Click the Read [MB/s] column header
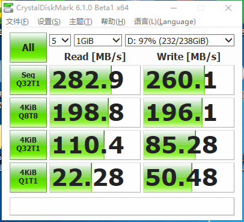 (x=95, y=57)
